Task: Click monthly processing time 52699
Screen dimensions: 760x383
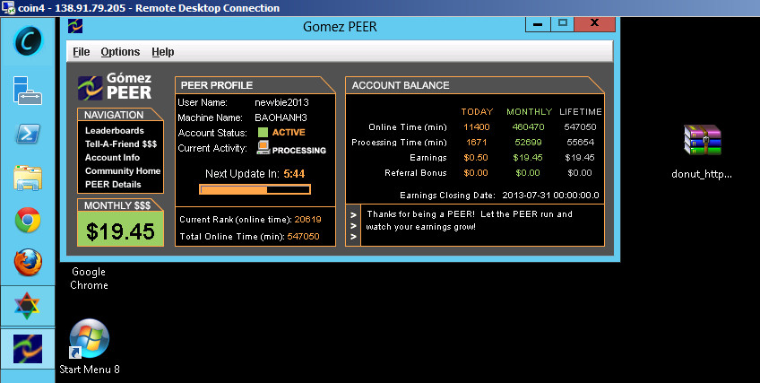Action: click(528, 142)
